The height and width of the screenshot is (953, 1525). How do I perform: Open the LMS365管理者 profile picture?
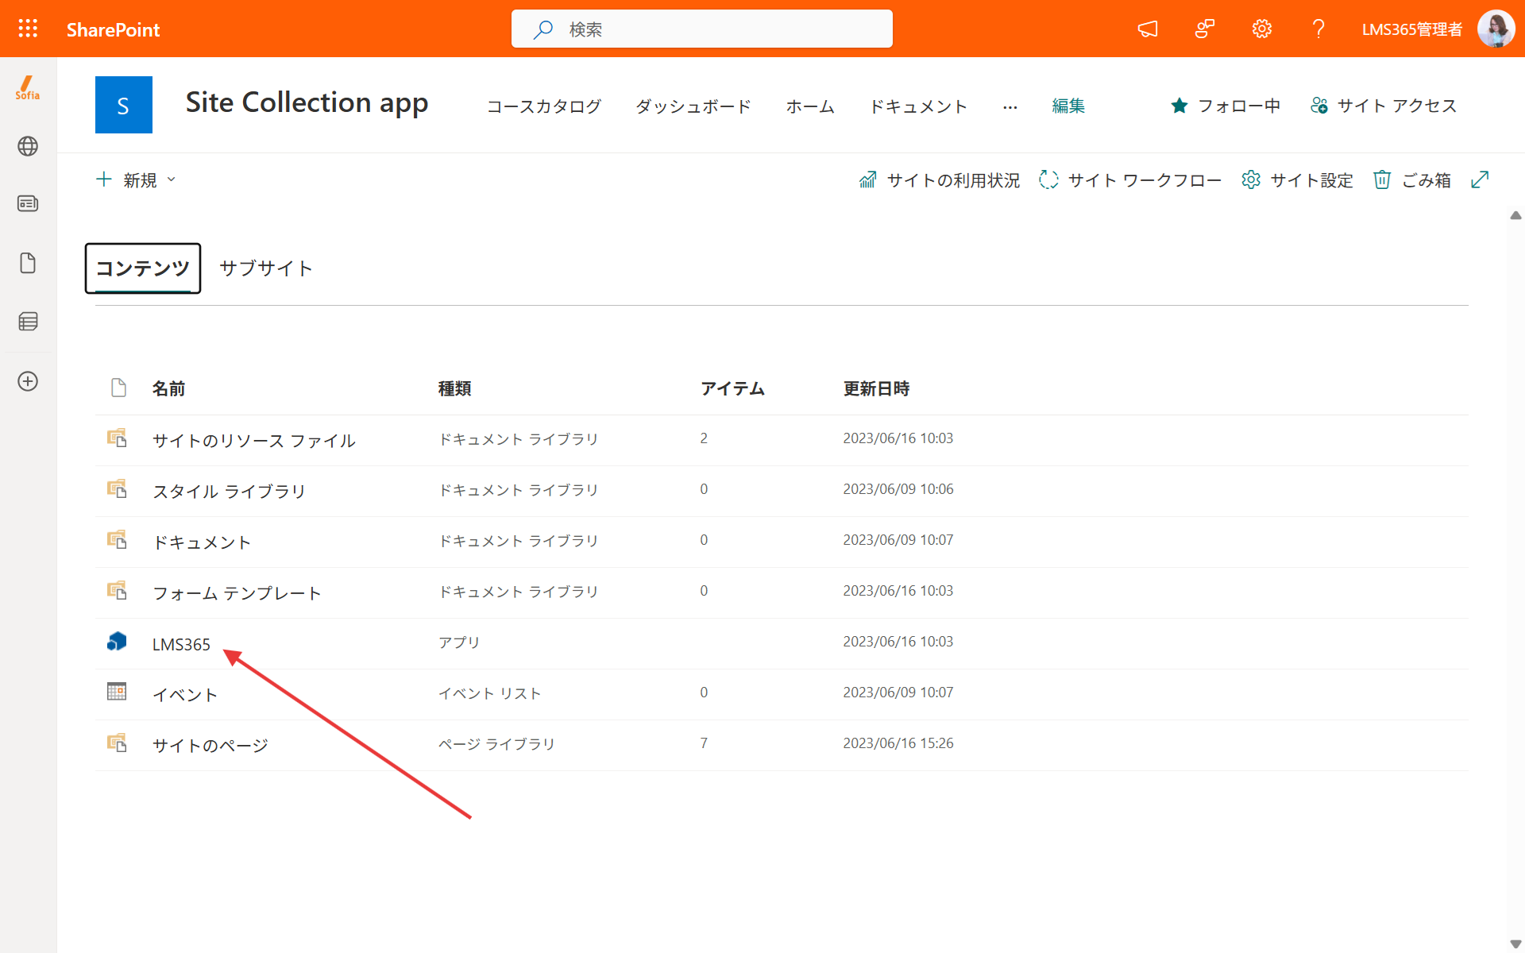point(1496,29)
